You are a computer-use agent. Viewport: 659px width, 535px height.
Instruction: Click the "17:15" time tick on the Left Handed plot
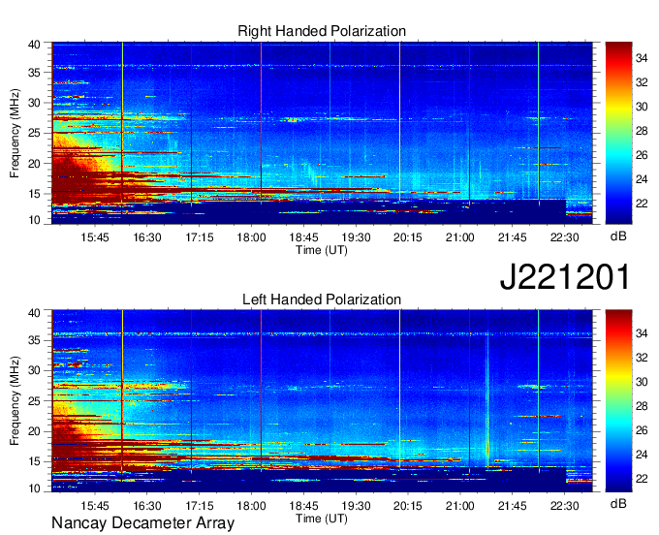click(200, 506)
